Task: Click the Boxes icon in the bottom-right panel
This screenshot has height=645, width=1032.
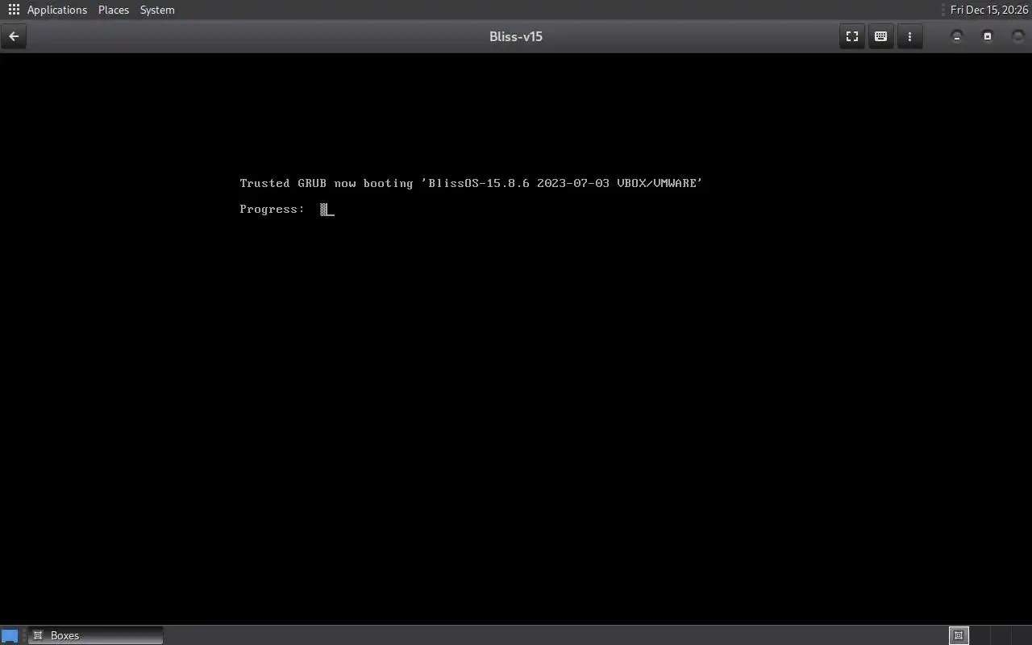Action: tap(959, 635)
